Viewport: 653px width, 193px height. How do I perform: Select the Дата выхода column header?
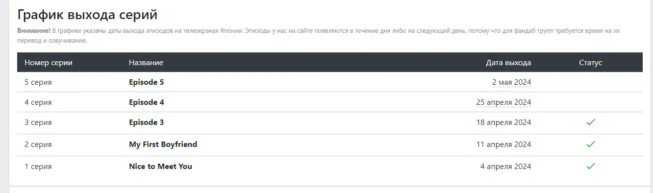pos(508,63)
